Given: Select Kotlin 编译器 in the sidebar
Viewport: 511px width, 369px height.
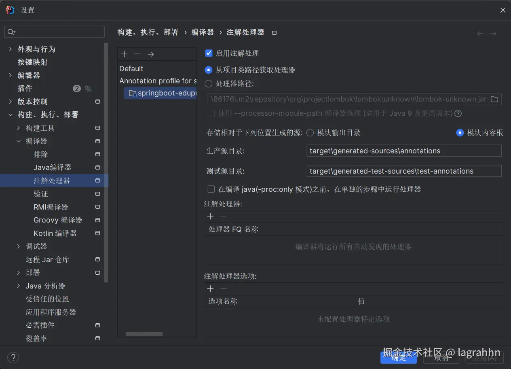Looking at the screenshot, I should coord(57,233).
